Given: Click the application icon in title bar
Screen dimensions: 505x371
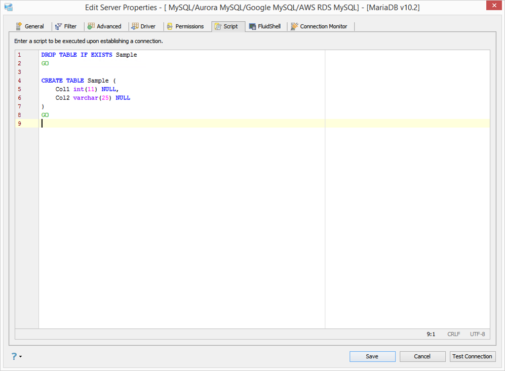Looking at the screenshot, I should pos(9,7).
